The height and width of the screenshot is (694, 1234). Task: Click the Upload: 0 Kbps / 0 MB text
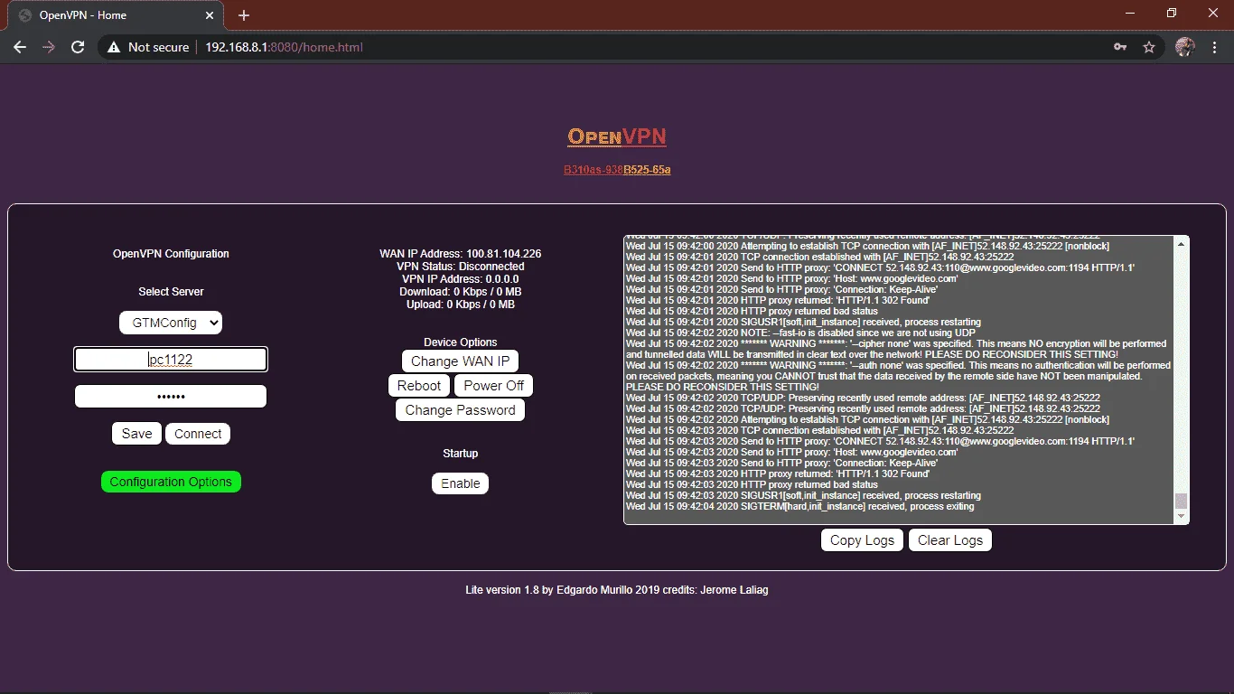[x=461, y=305]
